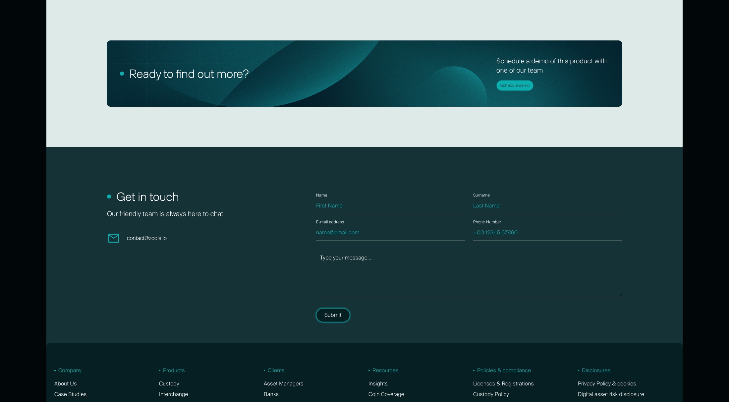The width and height of the screenshot is (729, 402).
Task: Open the About Us footer link
Action: pyautogui.click(x=65, y=383)
